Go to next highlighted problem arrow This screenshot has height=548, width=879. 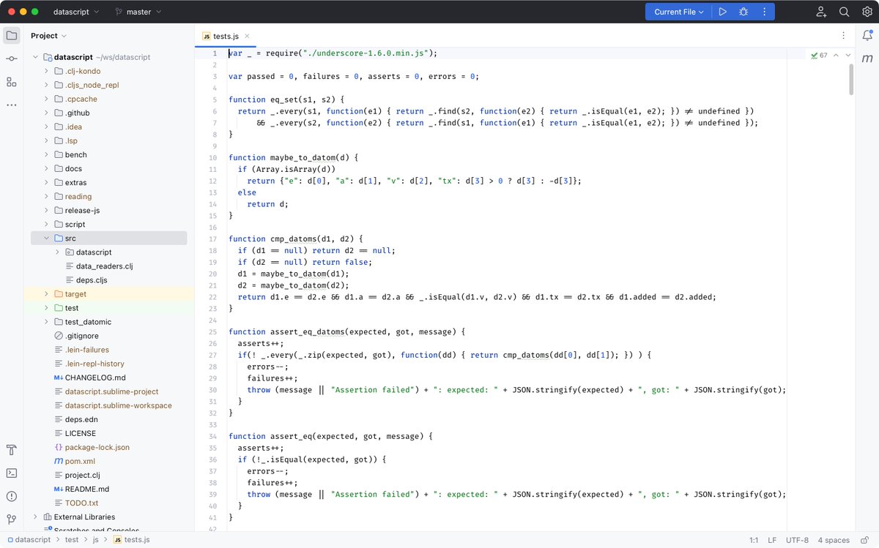[848, 55]
